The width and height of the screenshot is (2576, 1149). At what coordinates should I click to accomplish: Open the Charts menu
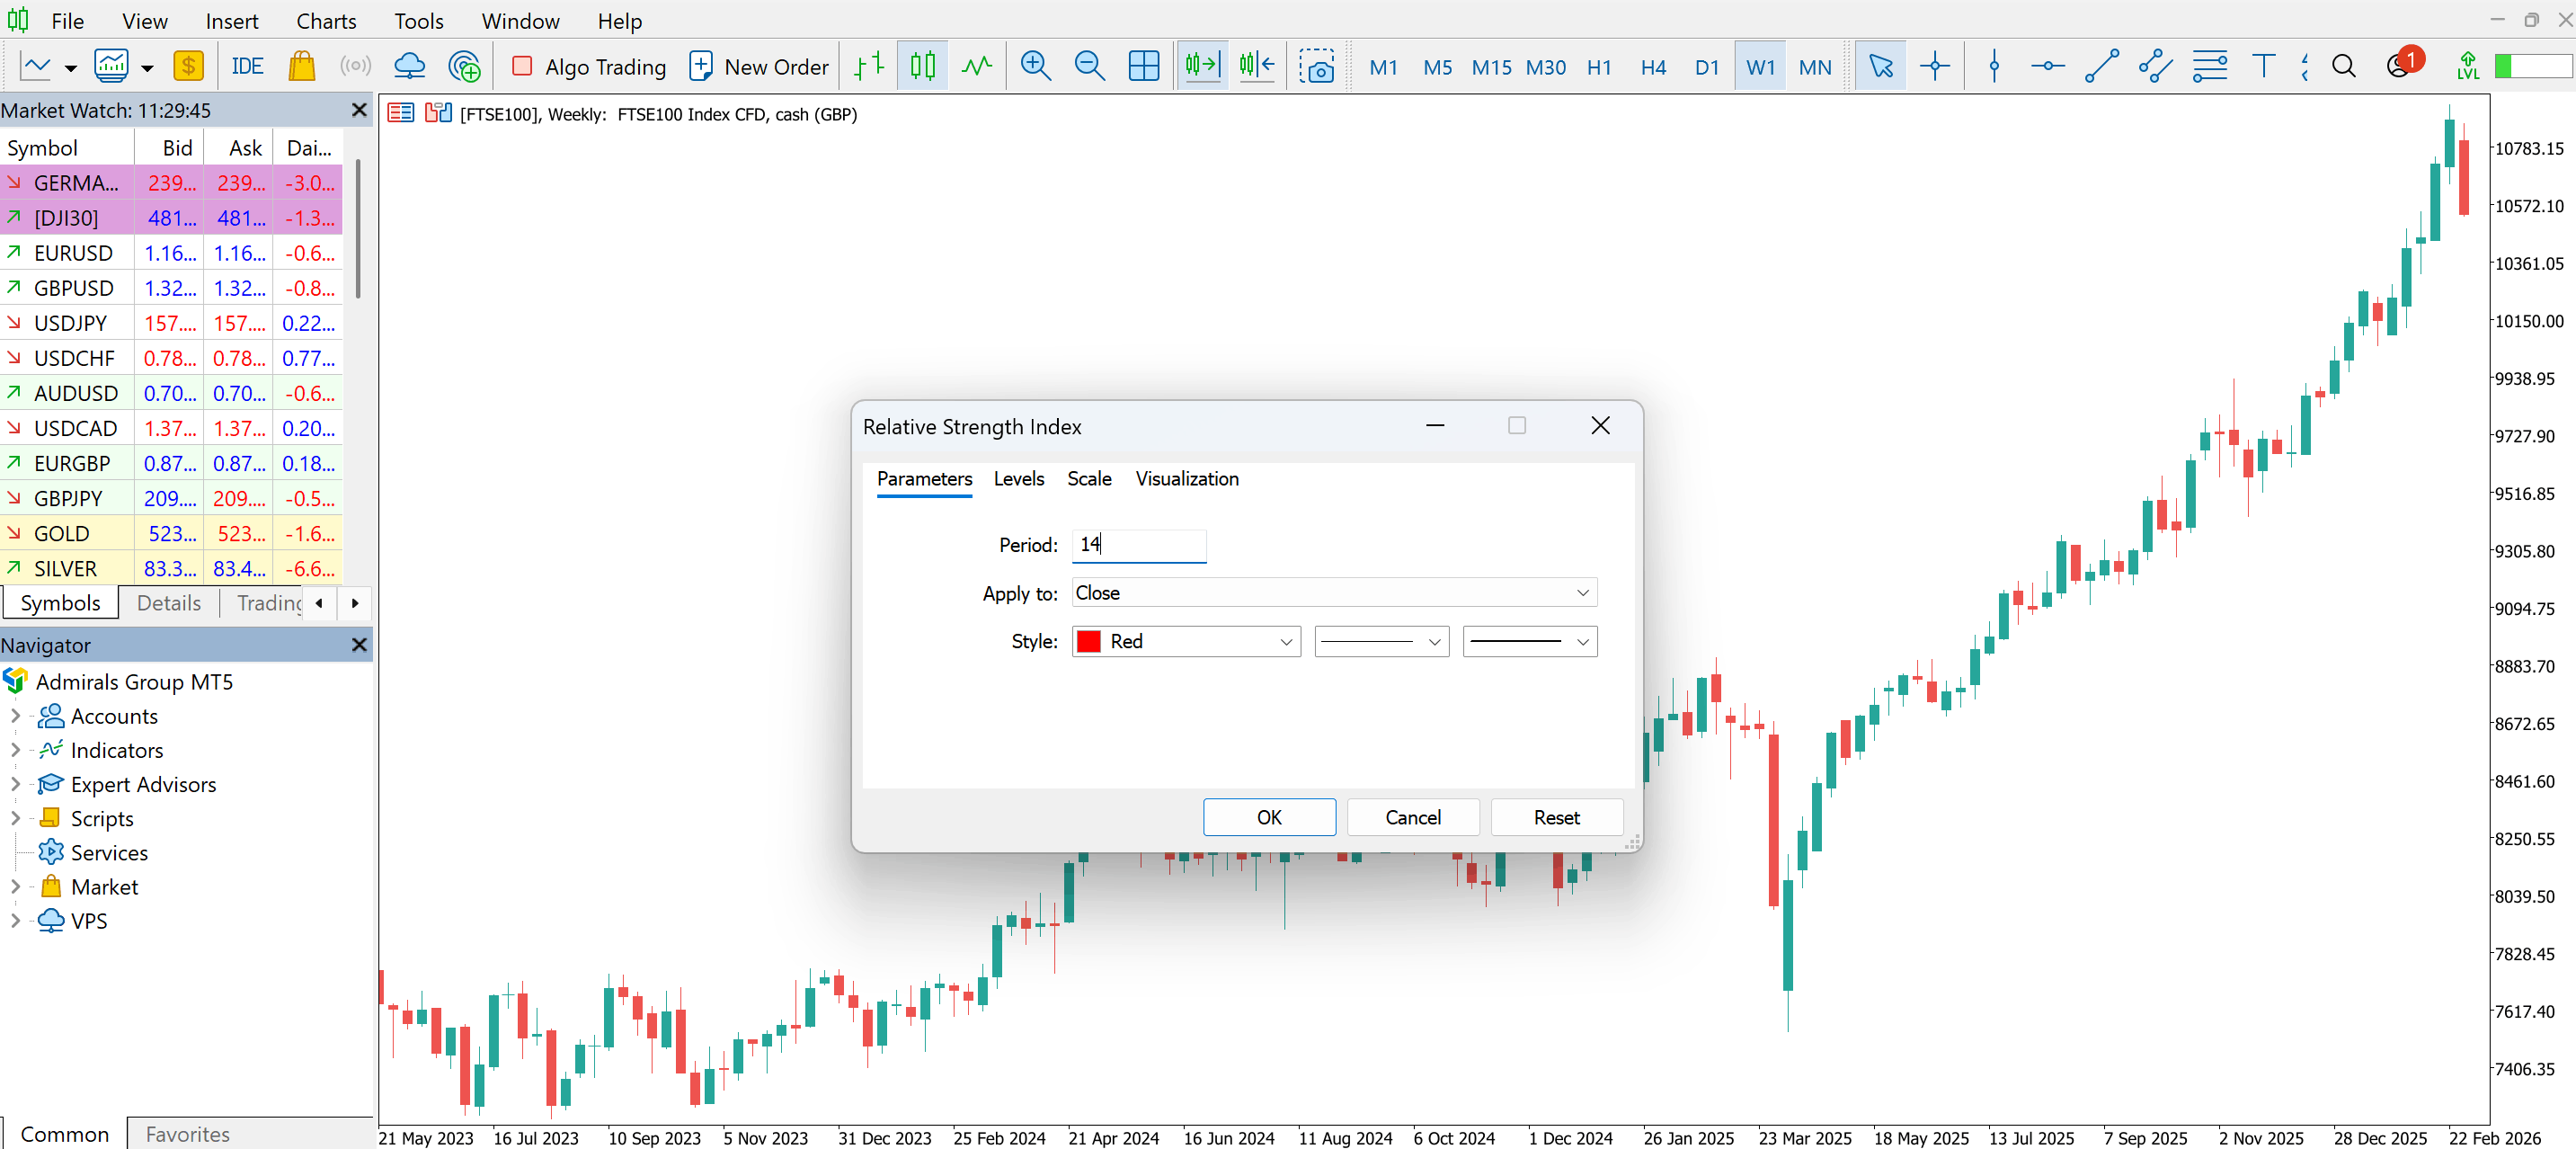click(326, 21)
